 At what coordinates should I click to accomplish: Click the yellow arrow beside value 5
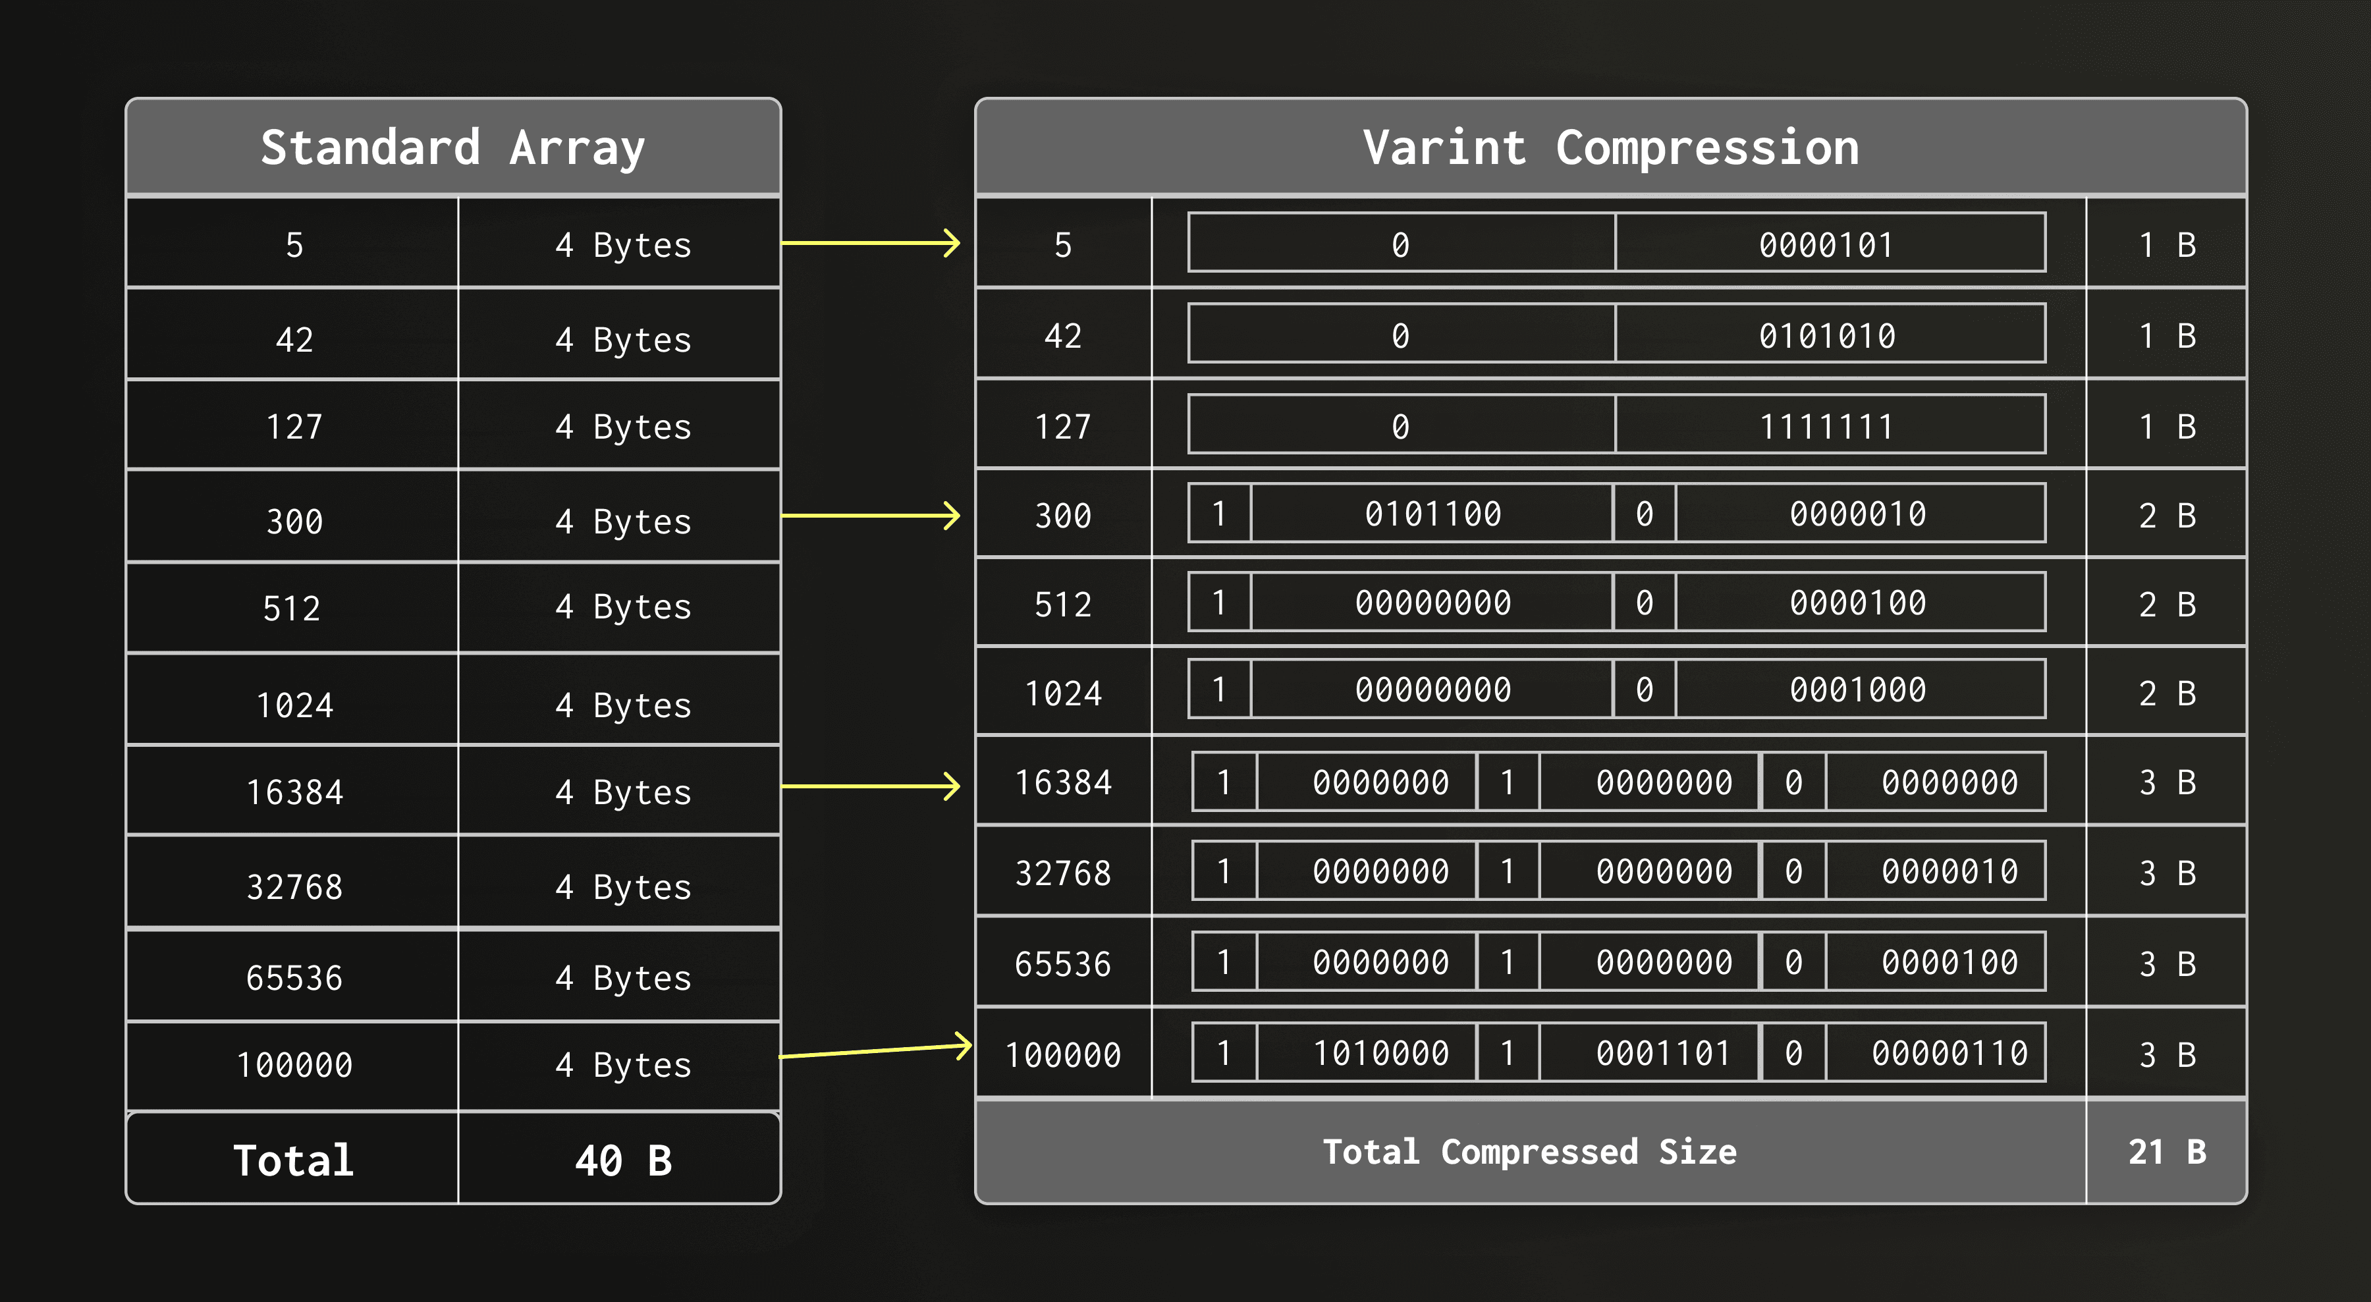[870, 243]
